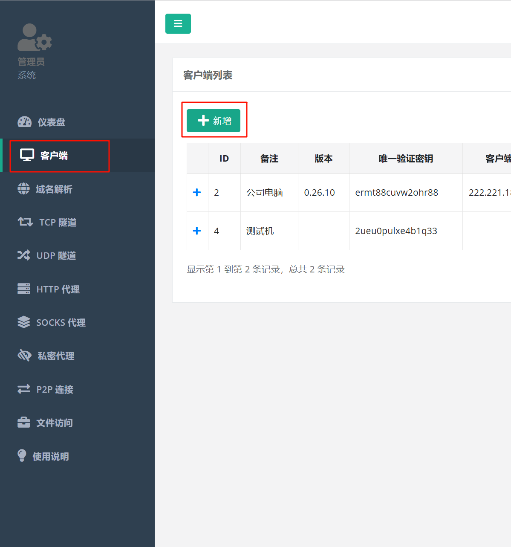Screen dimensions: 511x547
Task: Select the 客户端 monitor icon
Action: (x=27, y=155)
